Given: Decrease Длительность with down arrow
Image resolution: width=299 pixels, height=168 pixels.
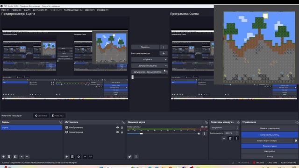Looking at the screenshot, I should click(237, 134).
